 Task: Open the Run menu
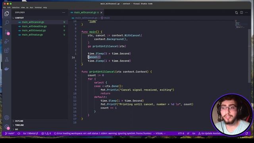31,8
